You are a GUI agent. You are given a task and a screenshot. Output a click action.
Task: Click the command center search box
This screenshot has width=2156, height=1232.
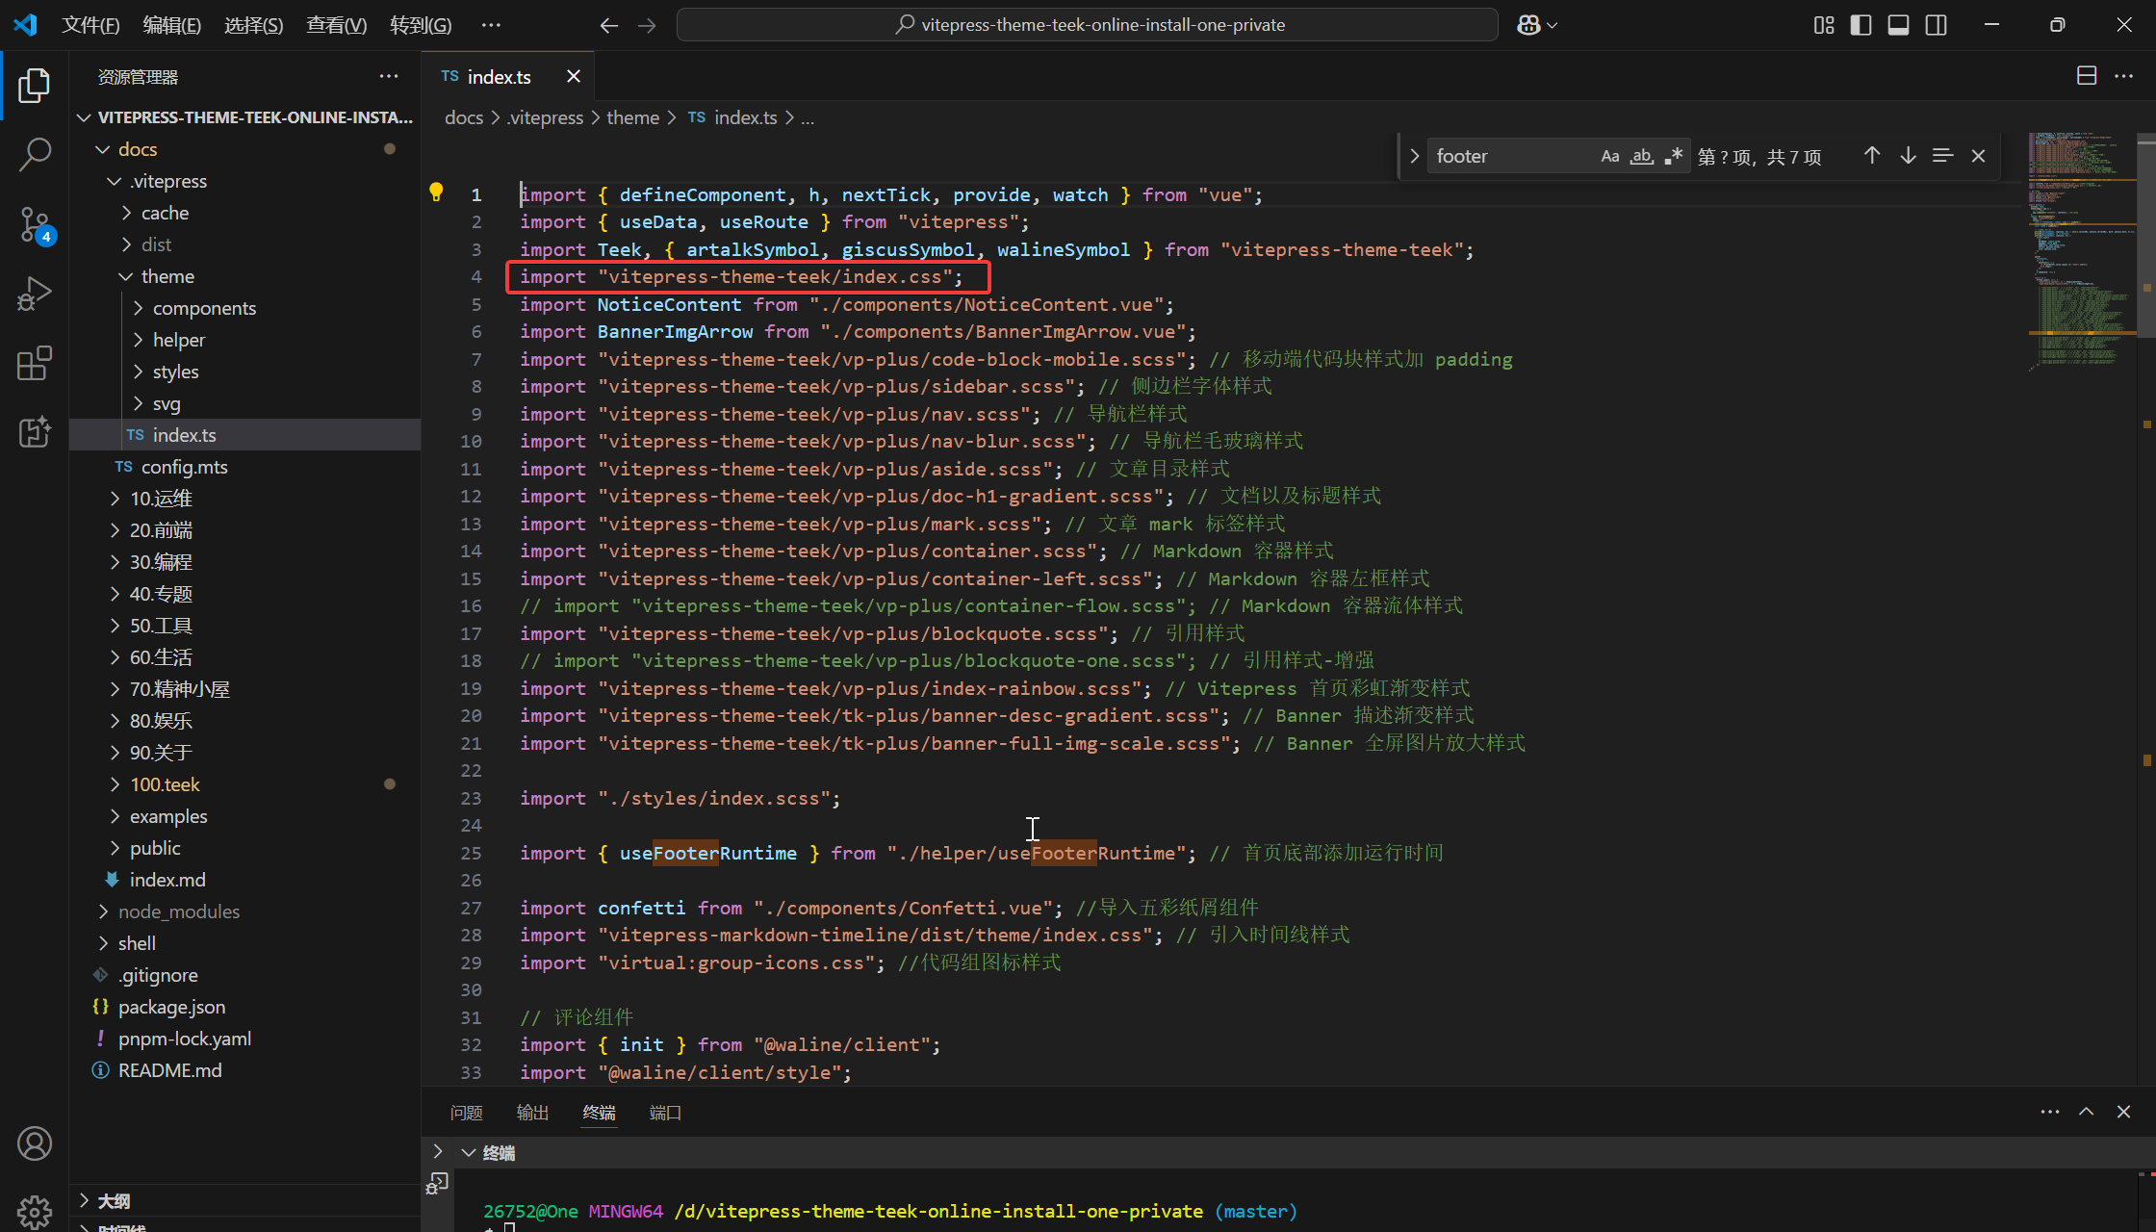pos(1088,25)
